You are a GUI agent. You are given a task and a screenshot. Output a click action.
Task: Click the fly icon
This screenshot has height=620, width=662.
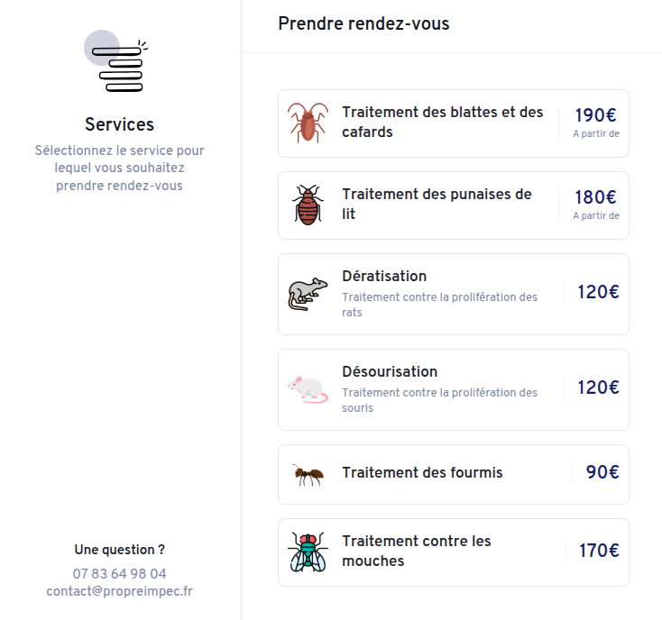pyautogui.click(x=308, y=552)
